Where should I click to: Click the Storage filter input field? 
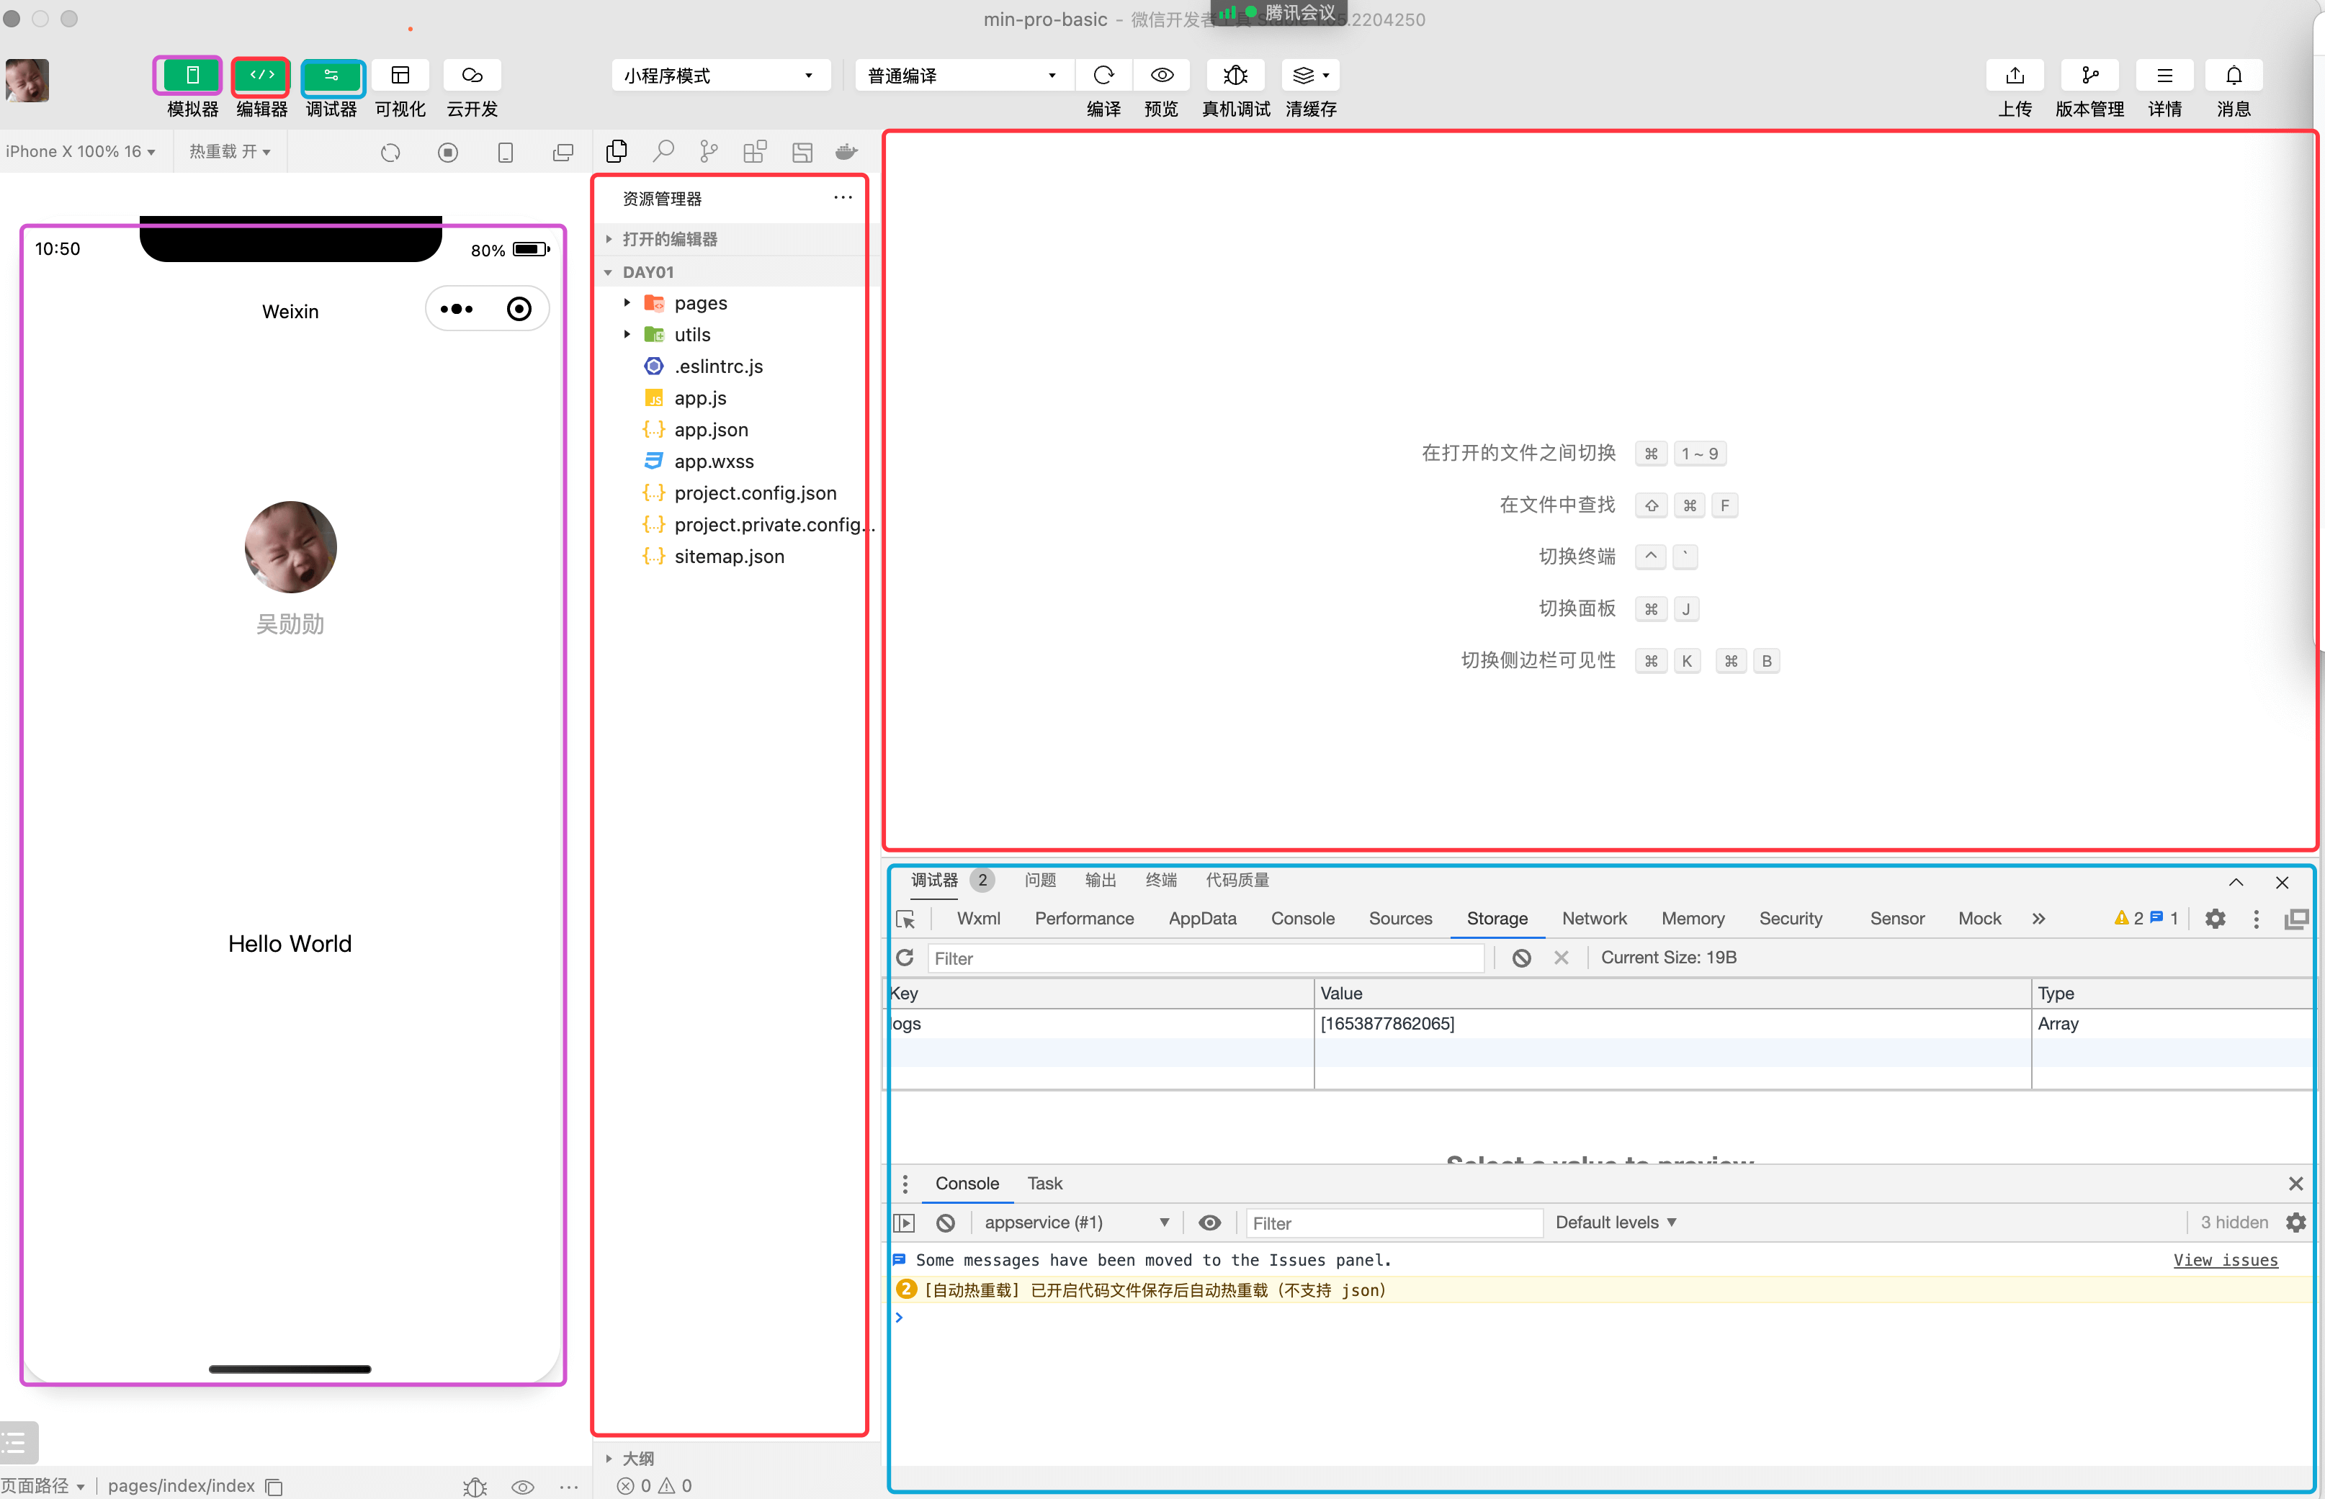1205,959
